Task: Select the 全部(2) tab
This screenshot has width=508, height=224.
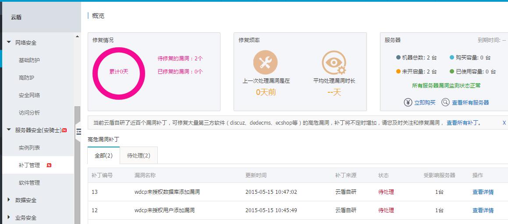Action: pyautogui.click(x=104, y=155)
